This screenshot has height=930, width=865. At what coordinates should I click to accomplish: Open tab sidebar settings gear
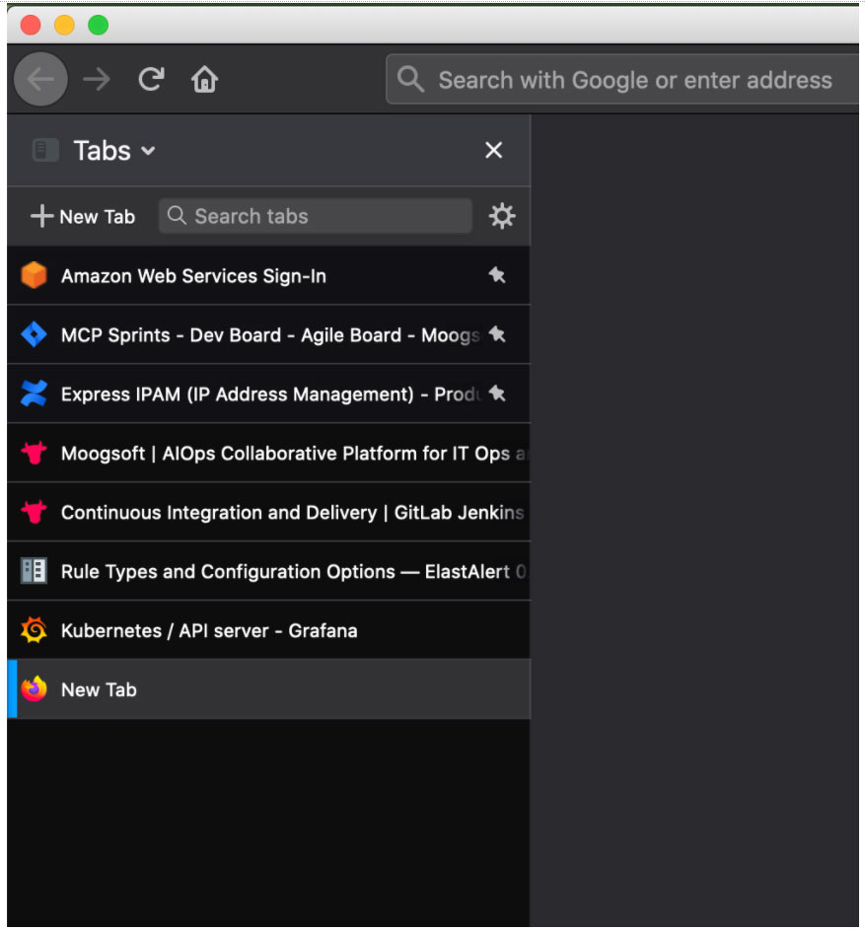pos(502,216)
